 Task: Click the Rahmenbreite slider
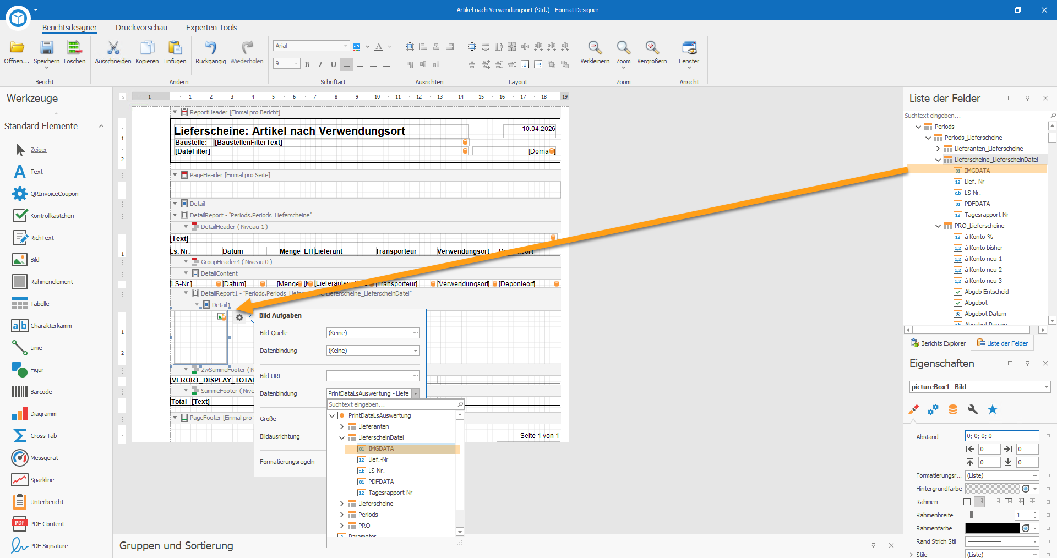[989, 515]
